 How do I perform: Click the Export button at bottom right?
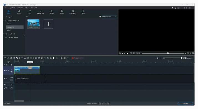coord(185,103)
